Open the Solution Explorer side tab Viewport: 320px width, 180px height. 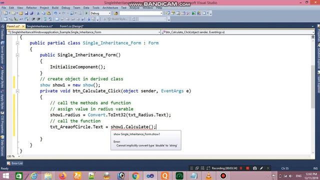coord(318,56)
